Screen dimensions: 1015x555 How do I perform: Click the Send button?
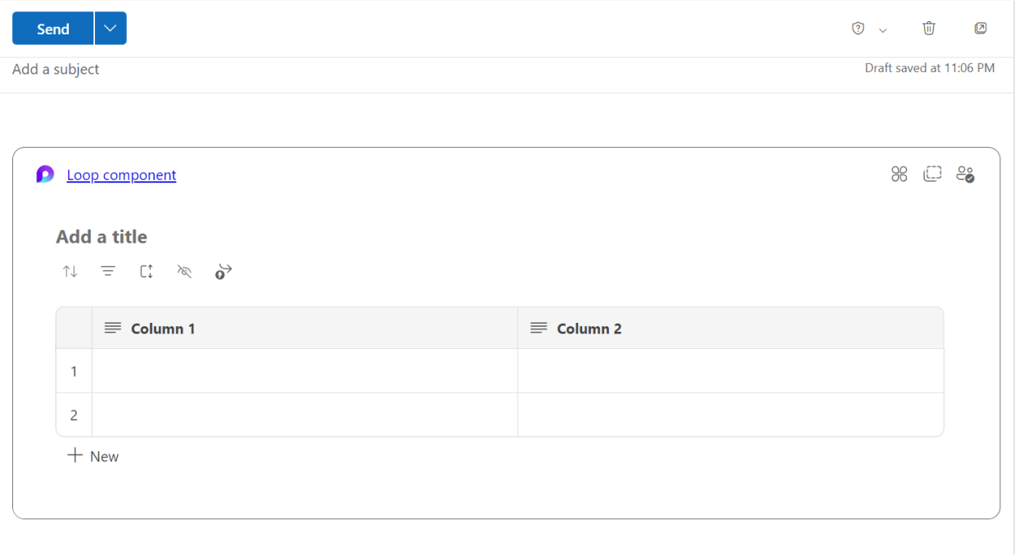click(52, 28)
